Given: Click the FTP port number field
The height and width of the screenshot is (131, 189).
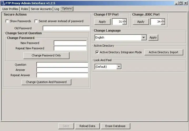Looking at the screenshot, I should tap(117, 22).
